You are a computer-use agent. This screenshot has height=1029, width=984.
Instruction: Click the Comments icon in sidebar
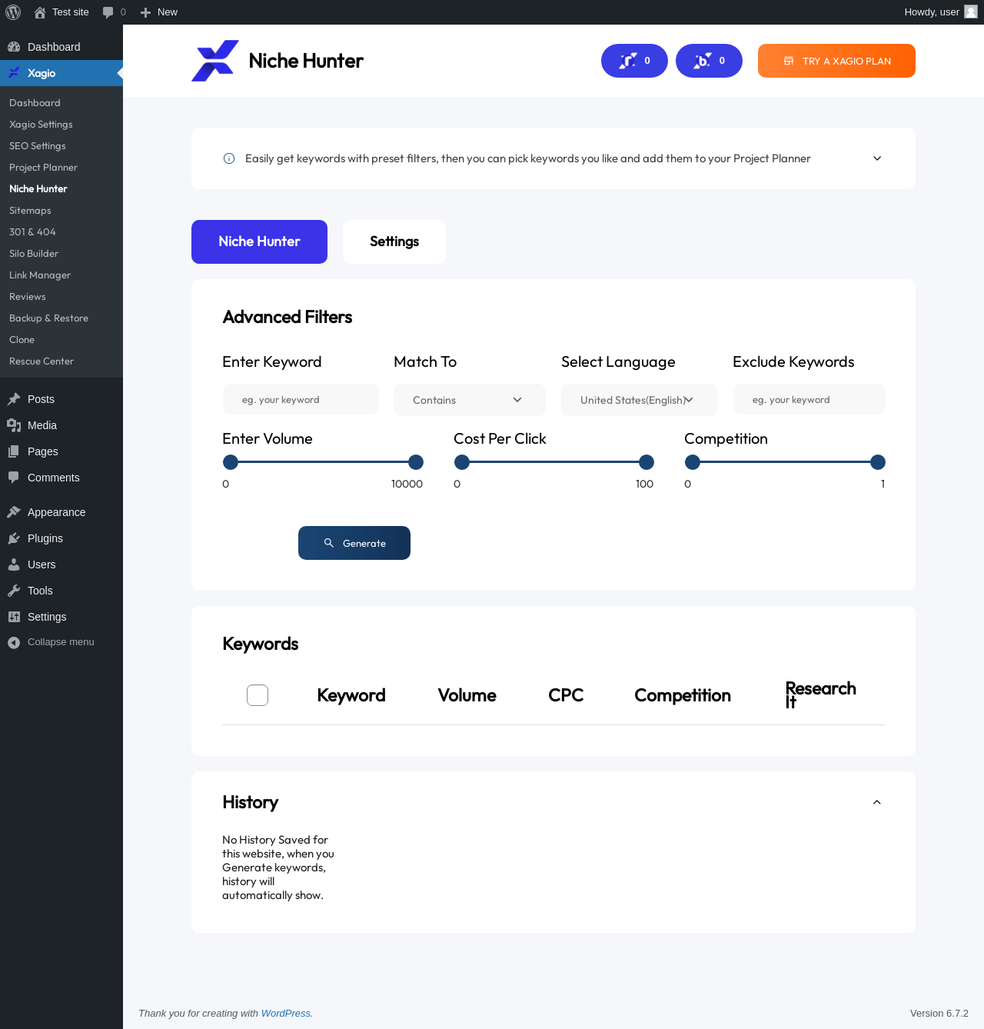click(14, 478)
